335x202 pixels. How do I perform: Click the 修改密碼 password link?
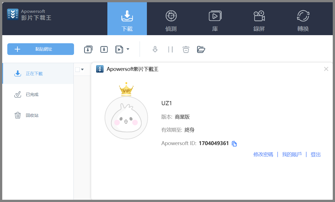pyautogui.click(x=263, y=154)
